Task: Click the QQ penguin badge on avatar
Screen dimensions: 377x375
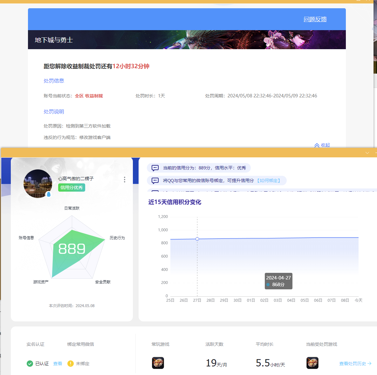Action: [x=49, y=194]
